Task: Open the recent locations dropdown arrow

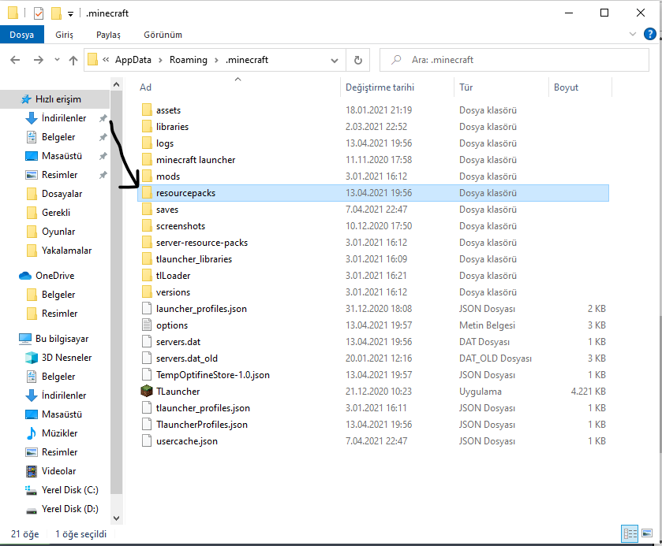Action: point(57,60)
